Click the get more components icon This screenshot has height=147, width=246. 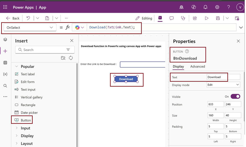coord(63,58)
